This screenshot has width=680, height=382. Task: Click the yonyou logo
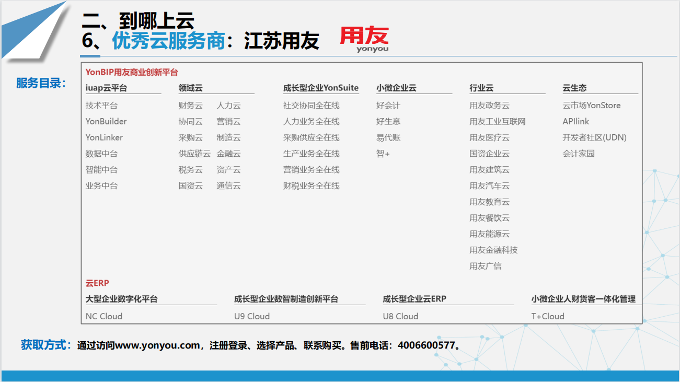pyautogui.click(x=364, y=39)
